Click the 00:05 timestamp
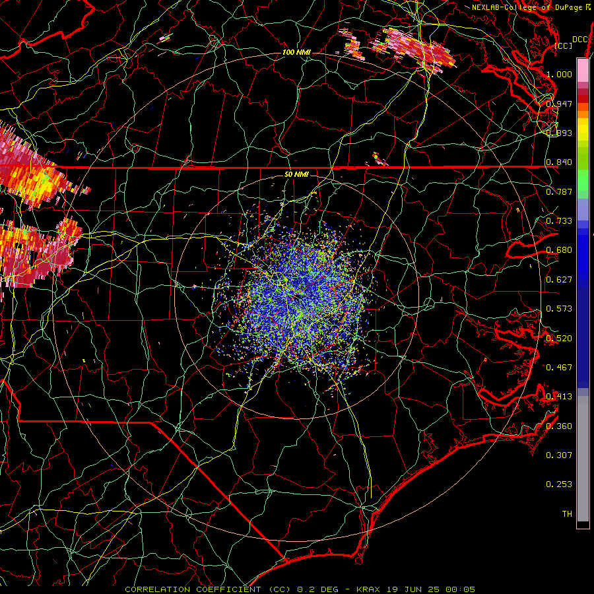The width and height of the screenshot is (594, 594). click(x=460, y=589)
